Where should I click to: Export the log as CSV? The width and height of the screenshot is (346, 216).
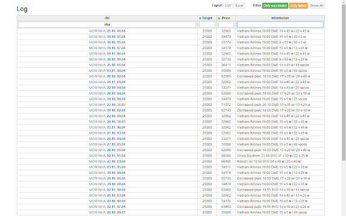228,5
